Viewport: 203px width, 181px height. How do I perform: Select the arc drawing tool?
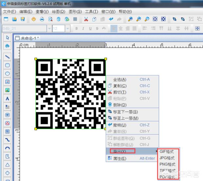coord(8,148)
